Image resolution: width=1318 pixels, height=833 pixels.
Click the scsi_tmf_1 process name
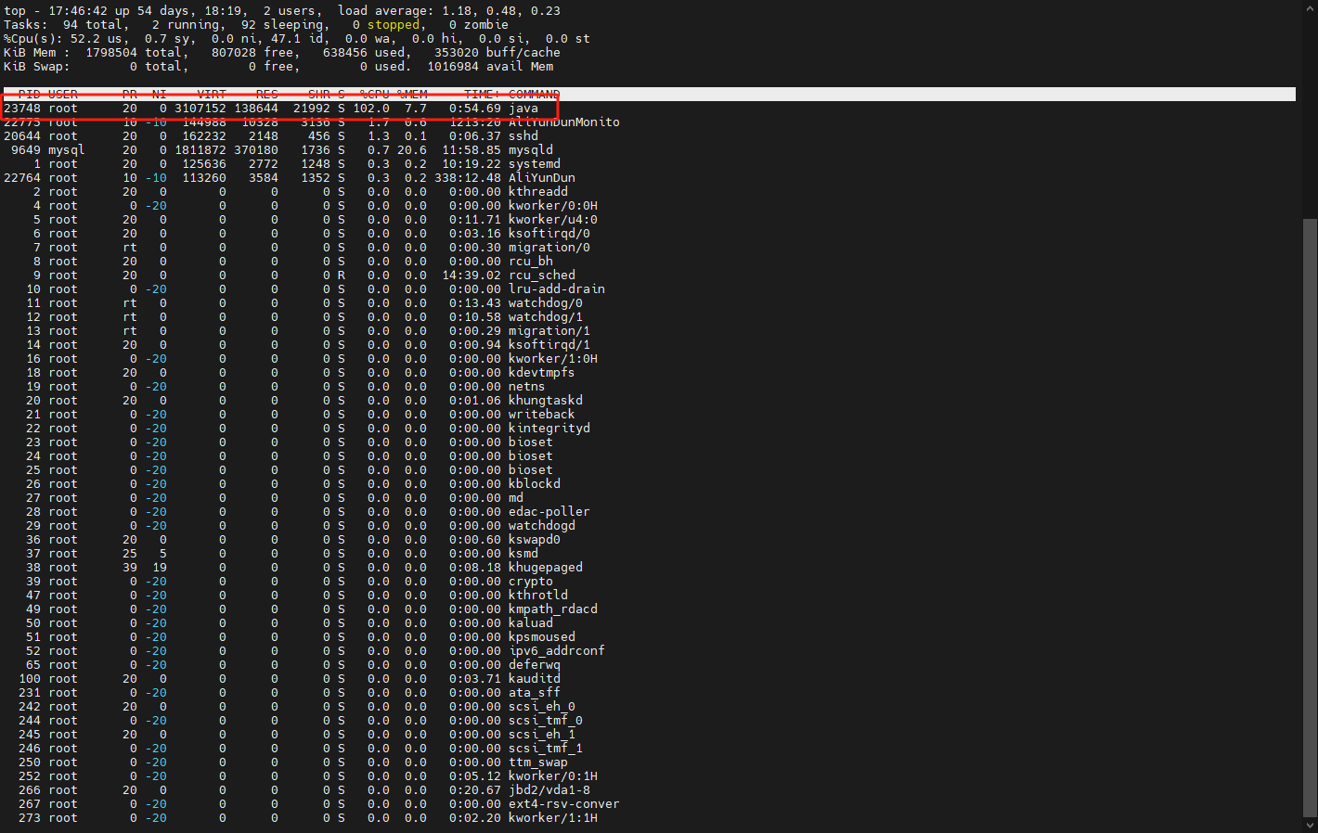click(546, 749)
